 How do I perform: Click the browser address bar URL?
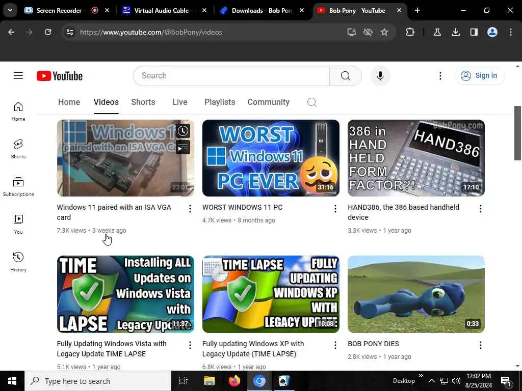click(x=151, y=32)
